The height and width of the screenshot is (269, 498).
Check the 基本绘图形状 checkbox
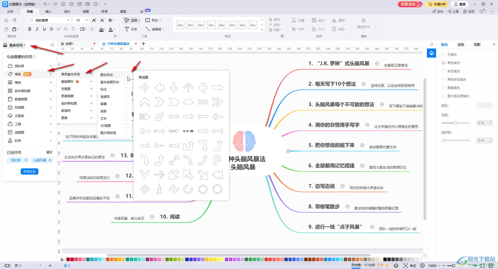[x=126, y=82]
